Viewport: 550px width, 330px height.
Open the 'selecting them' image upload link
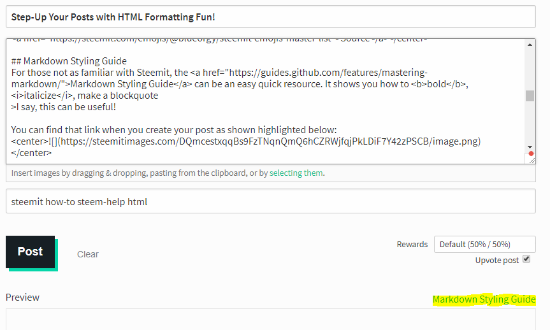[296, 173]
